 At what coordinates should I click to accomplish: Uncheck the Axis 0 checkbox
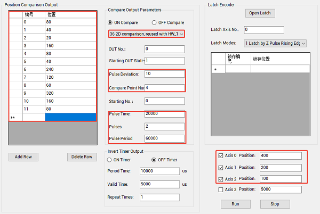tap(221, 156)
